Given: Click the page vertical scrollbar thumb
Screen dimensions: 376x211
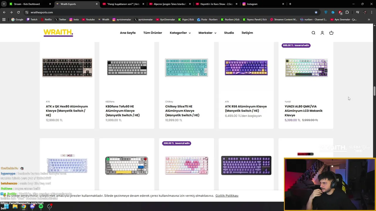Looking at the screenshot, I should (375, 91).
